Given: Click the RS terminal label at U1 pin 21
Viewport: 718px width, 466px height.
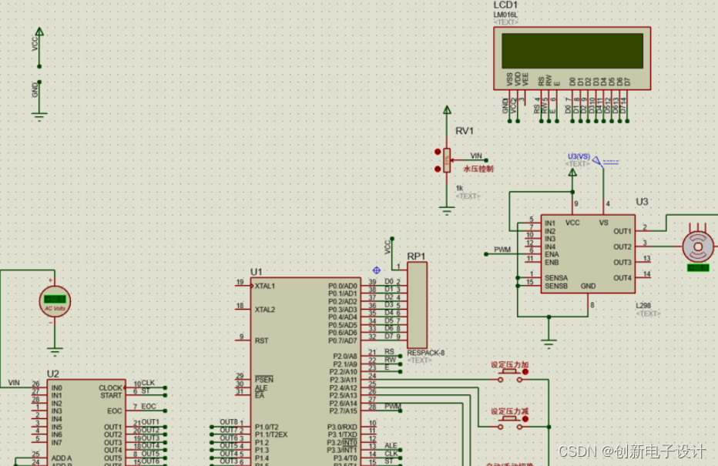Looking at the screenshot, I should tap(389, 351).
